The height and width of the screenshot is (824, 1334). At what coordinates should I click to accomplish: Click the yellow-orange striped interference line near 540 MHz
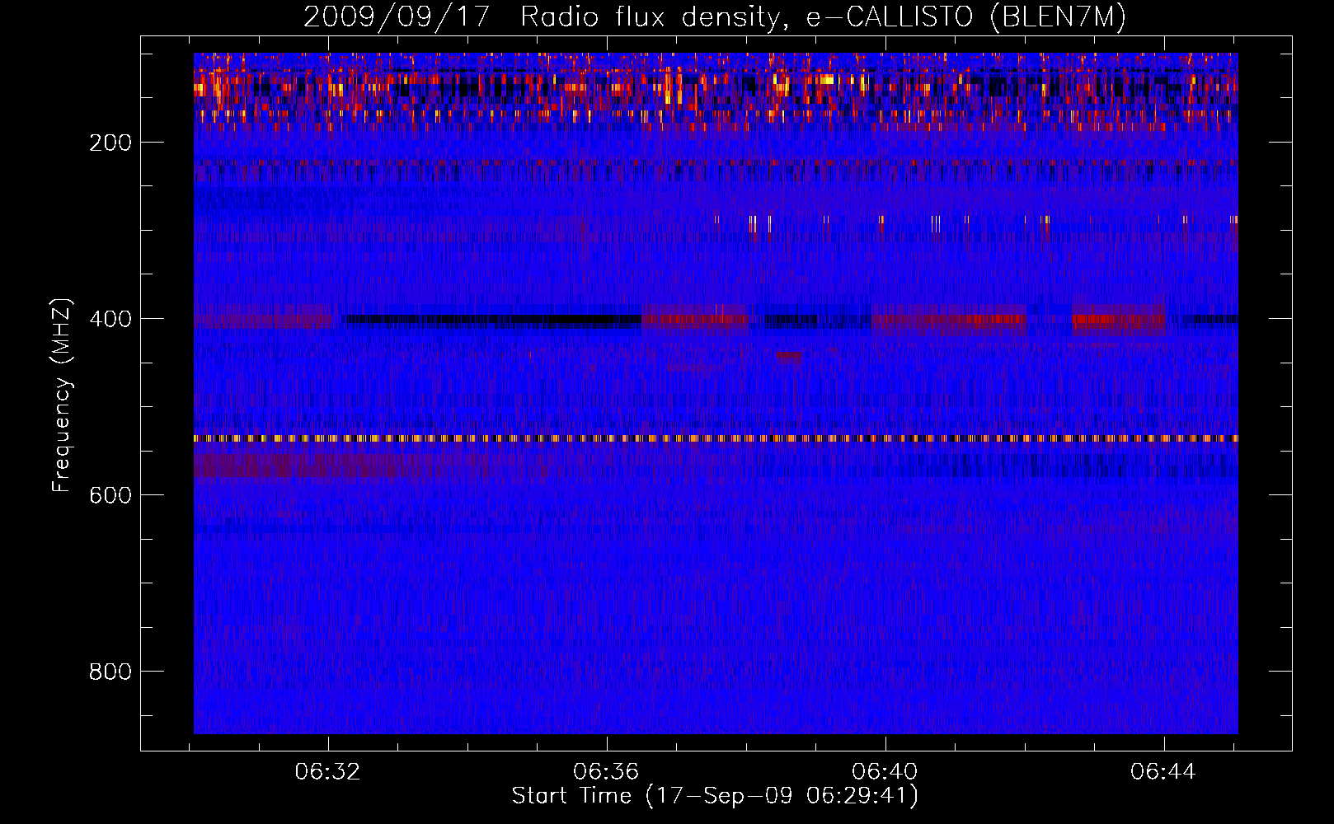click(716, 438)
